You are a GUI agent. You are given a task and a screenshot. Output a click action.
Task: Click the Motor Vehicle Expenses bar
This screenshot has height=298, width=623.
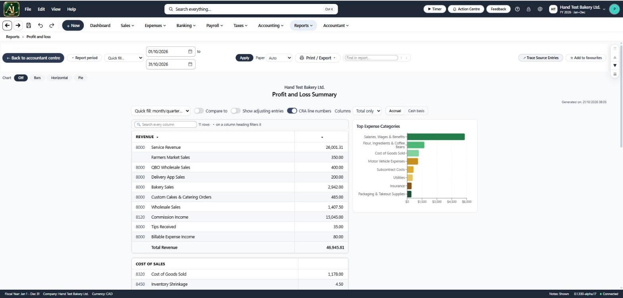point(412,161)
